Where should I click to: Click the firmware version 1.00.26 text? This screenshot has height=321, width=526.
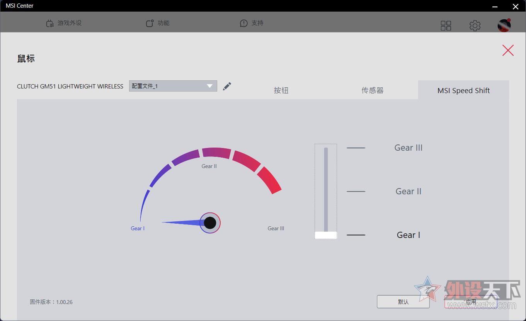51,302
